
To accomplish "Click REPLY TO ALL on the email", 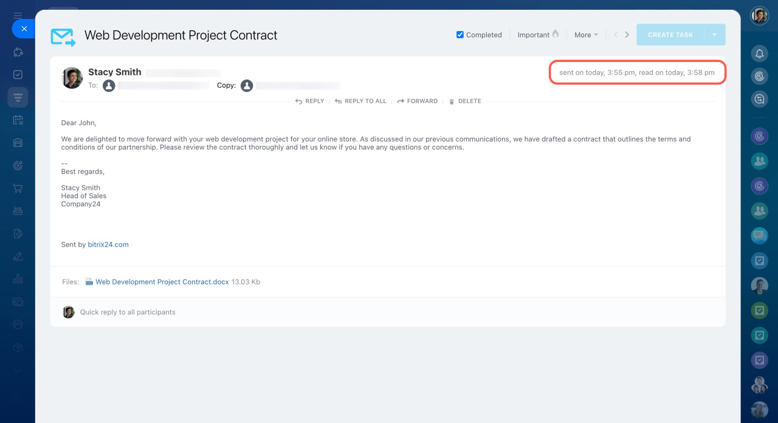I will pos(360,101).
